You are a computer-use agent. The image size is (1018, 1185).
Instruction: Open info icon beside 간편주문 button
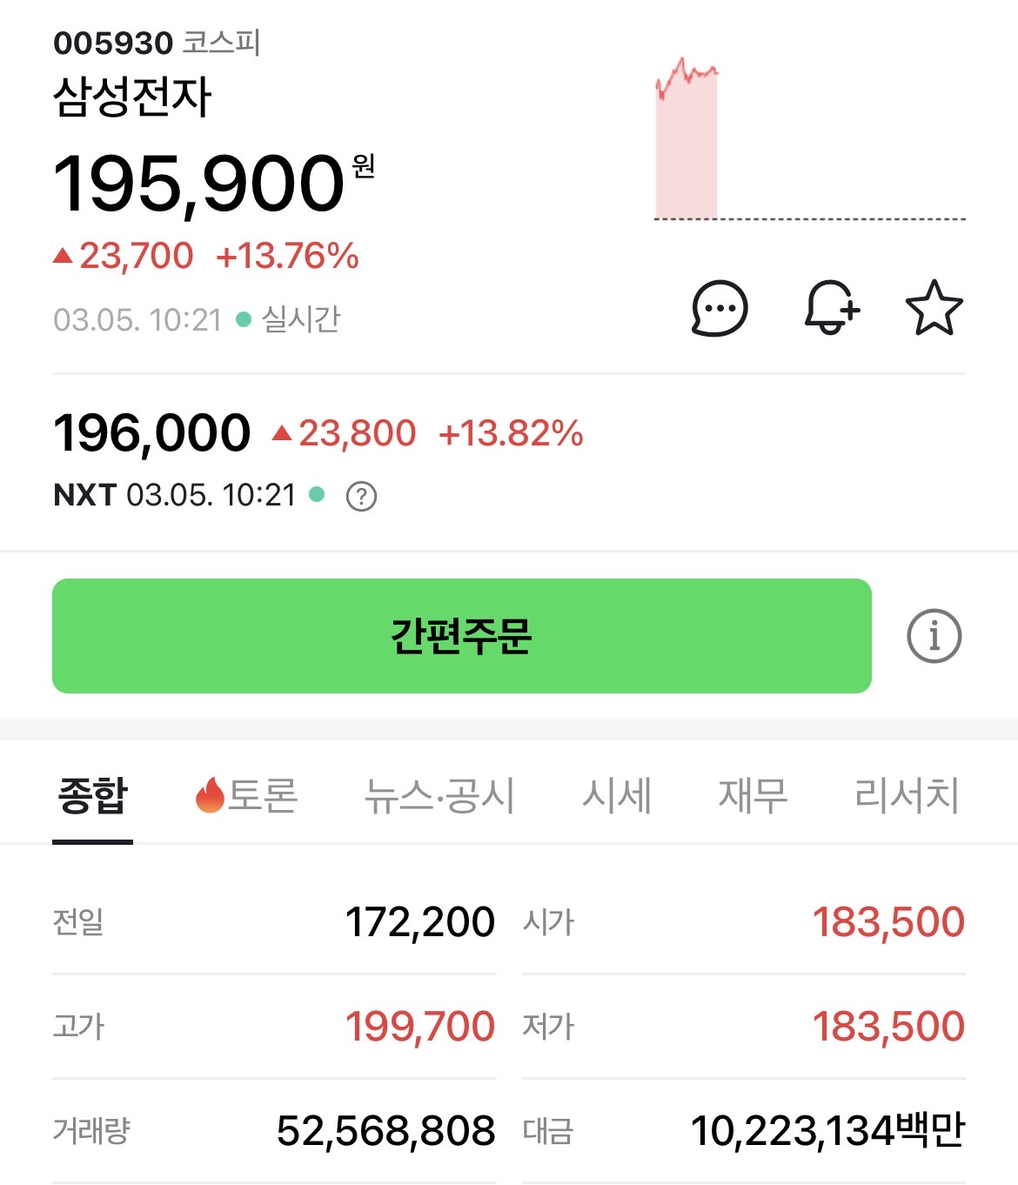(934, 636)
